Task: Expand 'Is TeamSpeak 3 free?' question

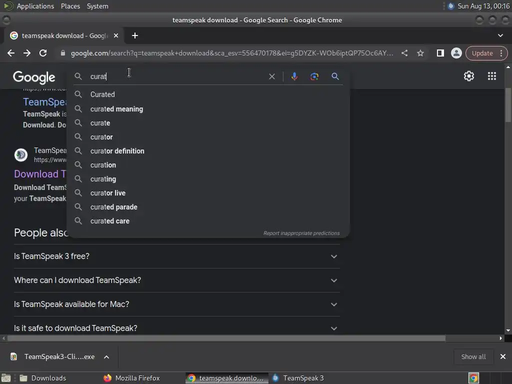Action: [x=176, y=256]
